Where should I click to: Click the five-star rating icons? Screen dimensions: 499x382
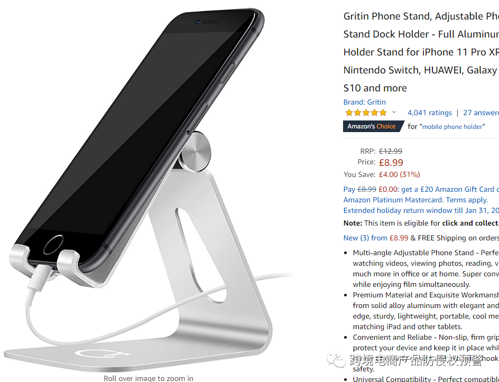coord(366,113)
